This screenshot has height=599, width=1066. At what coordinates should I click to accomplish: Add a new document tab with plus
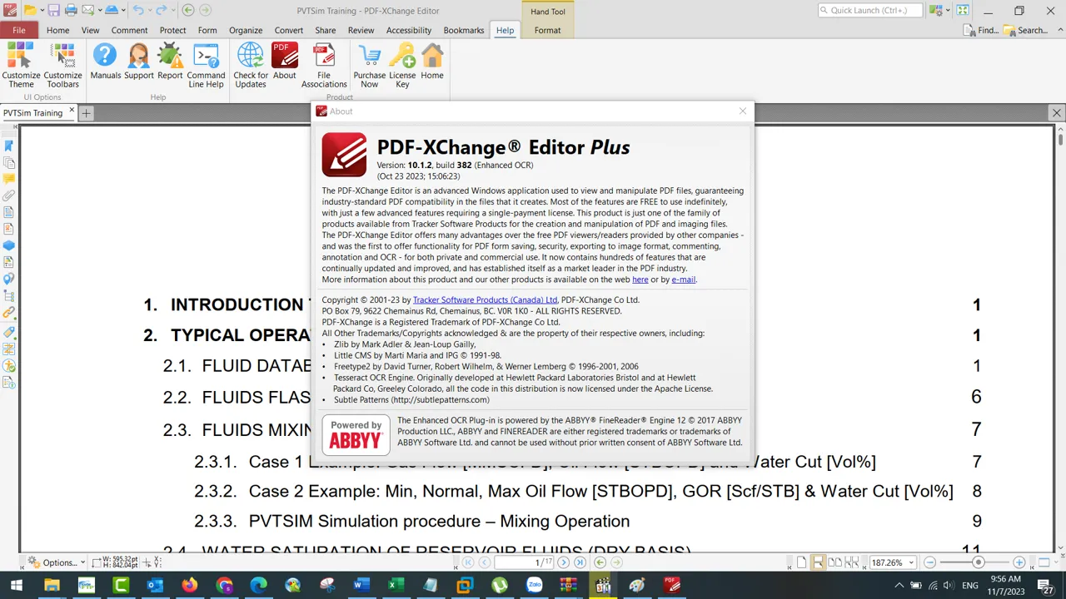86,112
